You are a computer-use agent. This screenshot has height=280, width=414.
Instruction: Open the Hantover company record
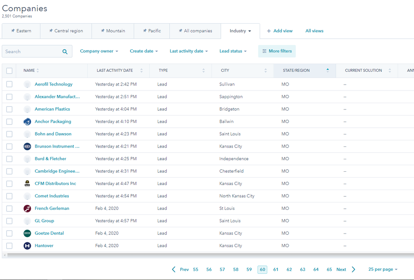pos(44,246)
